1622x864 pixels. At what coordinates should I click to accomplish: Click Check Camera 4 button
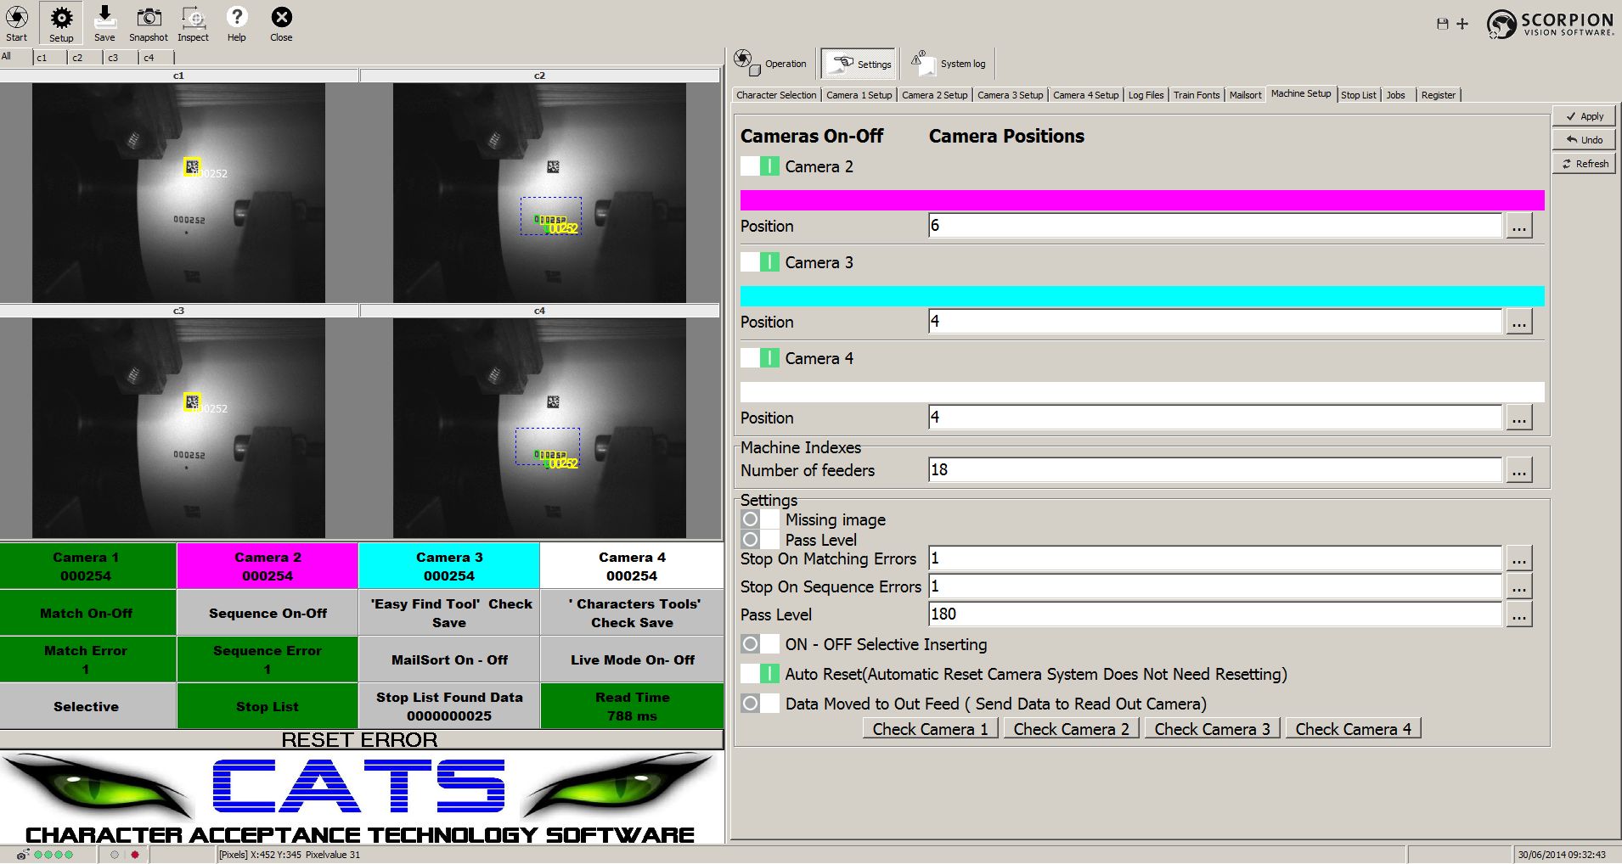coord(1354,729)
